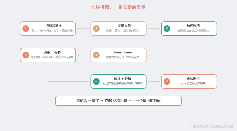237x131 pixels.
Task: Click the orange number 4 circle
Action: click(x=26, y=55)
